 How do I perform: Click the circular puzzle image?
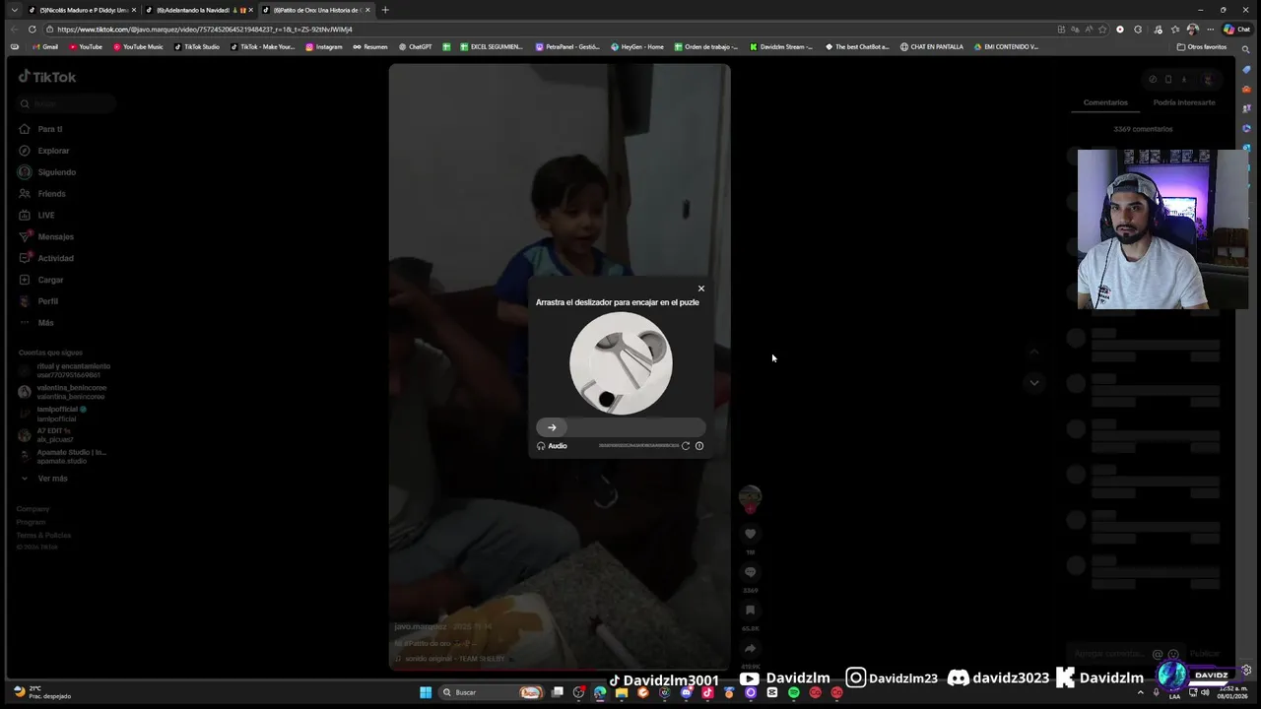(x=621, y=363)
